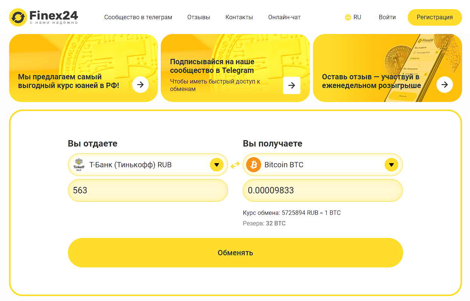Click 'Курс обмена: 5725894 RUB = 1 BTC' text

click(292, 213)
